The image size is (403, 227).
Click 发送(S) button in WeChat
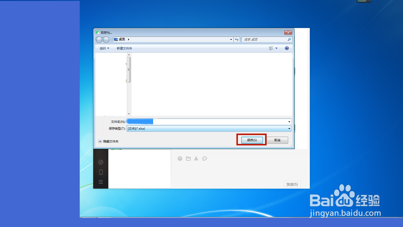pos(292,184)
